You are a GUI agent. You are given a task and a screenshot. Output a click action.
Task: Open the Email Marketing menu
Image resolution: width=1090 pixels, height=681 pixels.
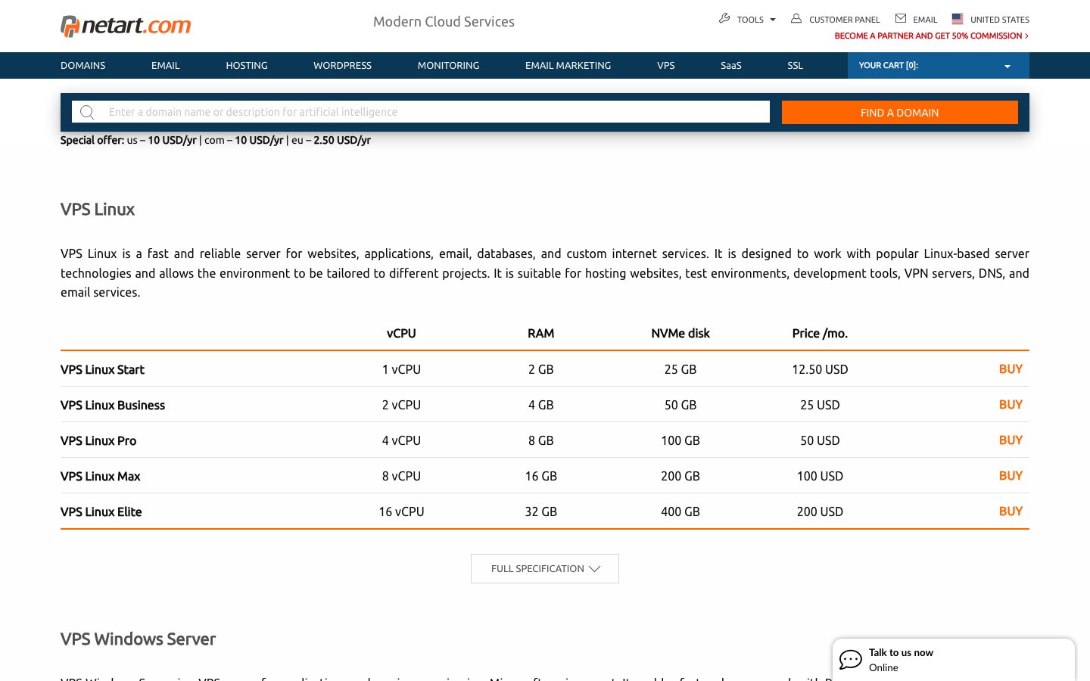[x=568, y=66]
